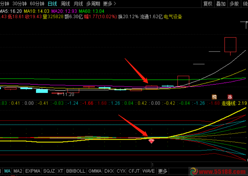
Task: Click the 电气设备 sector label
Action: (x=173, y=16)
